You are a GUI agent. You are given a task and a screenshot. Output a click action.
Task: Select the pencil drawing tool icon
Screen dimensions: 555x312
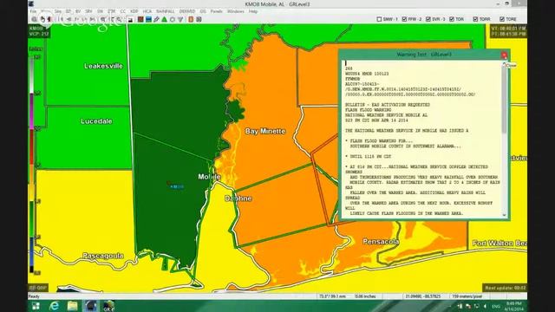tap(156, 19)
